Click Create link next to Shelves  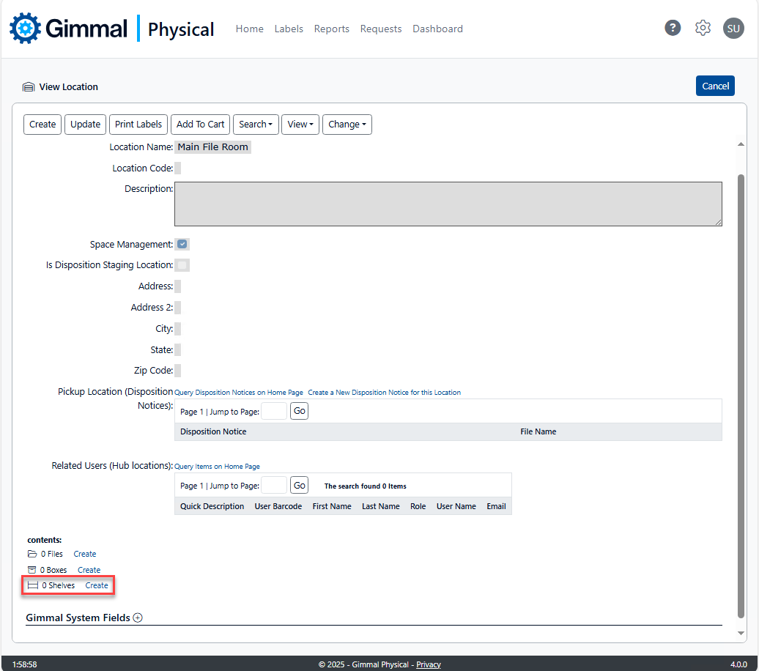tap(97, 585)
